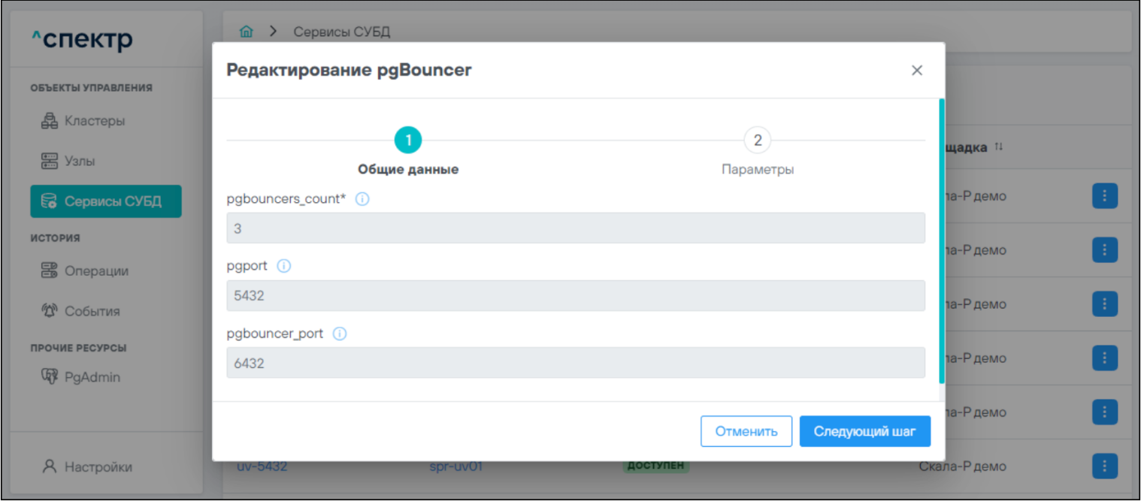Click info icon beside pgbouncer_port label

(x=340, y=333)
